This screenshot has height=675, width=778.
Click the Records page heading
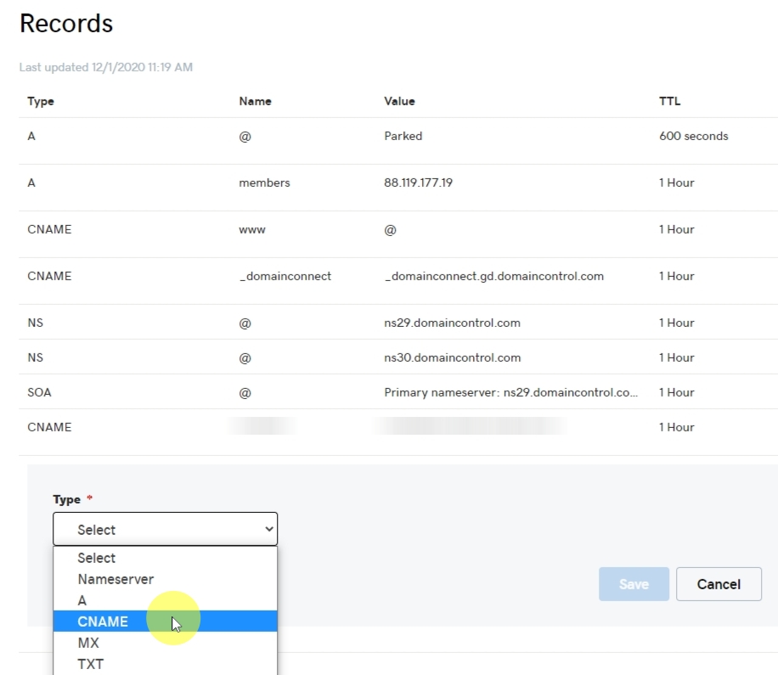click(65, 24)
